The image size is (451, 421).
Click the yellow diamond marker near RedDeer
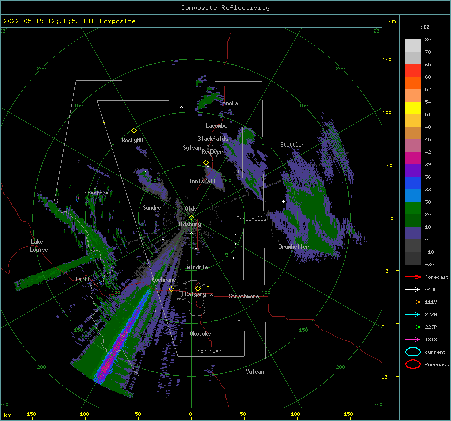[206, 163]
